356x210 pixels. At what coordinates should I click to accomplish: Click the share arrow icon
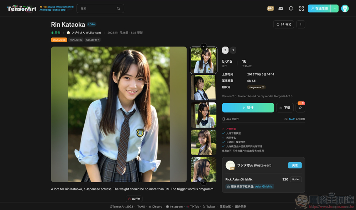(x=300, y=108)
